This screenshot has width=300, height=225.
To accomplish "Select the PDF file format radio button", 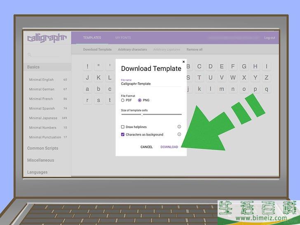I will (x=123, y=100).
